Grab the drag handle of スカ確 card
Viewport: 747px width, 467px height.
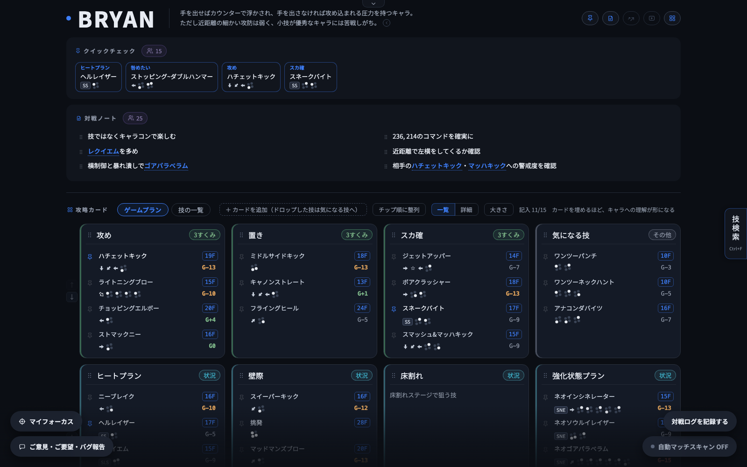point(394,235)
